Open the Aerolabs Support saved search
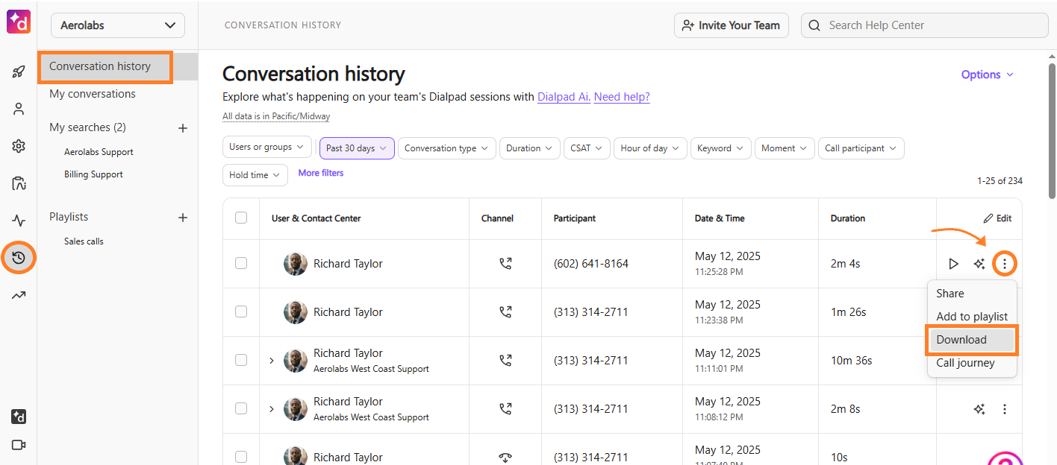1057x465 pixels. [x=99, y=152]
